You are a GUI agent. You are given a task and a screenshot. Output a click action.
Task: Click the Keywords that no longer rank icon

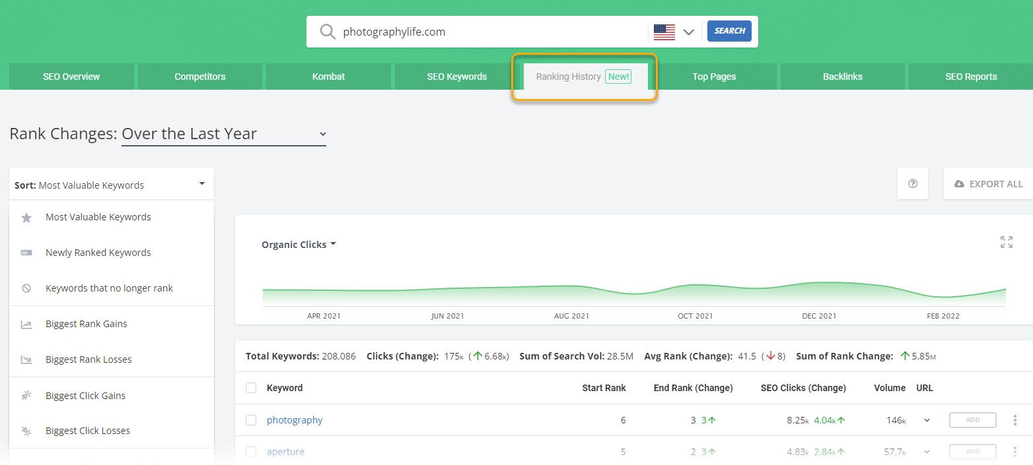(26, 288)
